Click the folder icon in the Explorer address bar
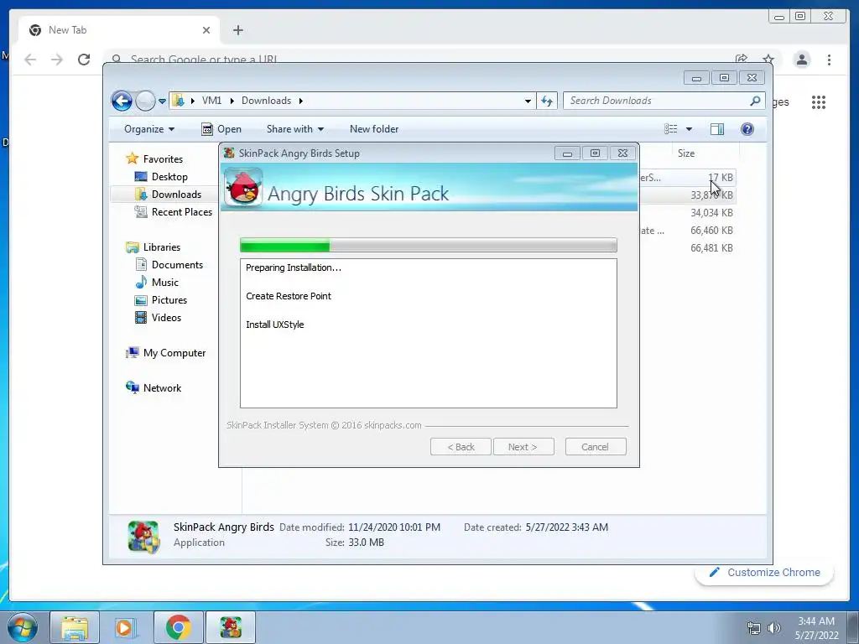Image resolution: width=859 pixels, height=644 pixels. pyautogui.click(x=178, y=101)
